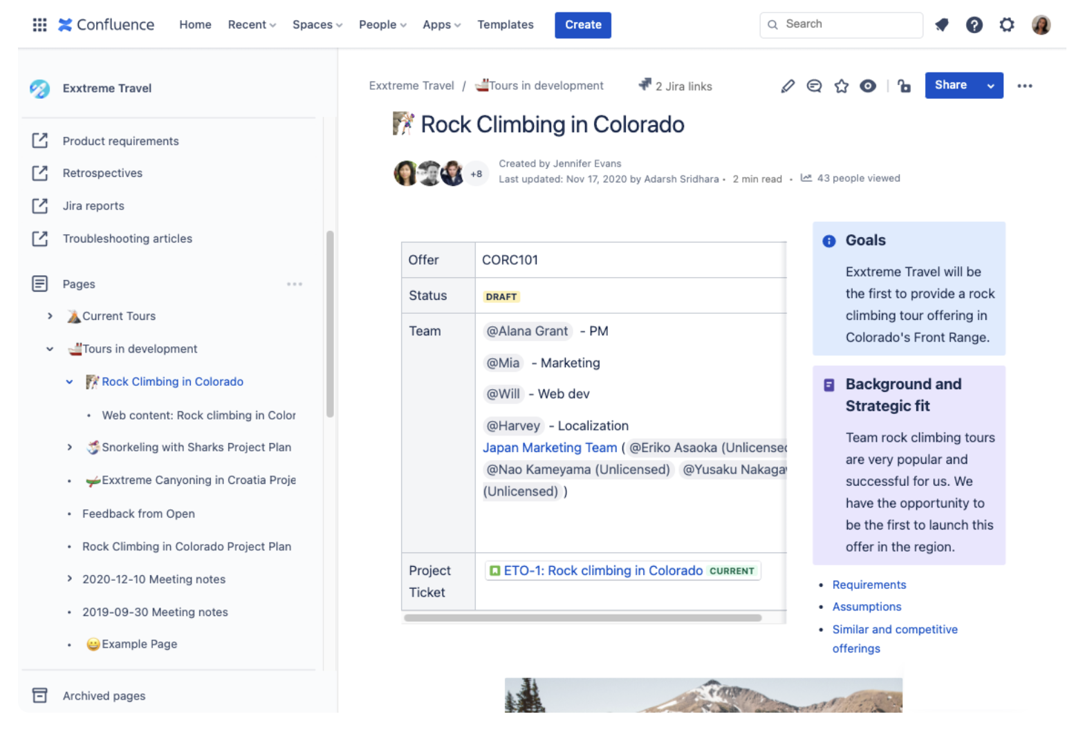This screenshot has width=1083, height=741.
Task: Click the Confluence logo
Action: coord(106,25)
